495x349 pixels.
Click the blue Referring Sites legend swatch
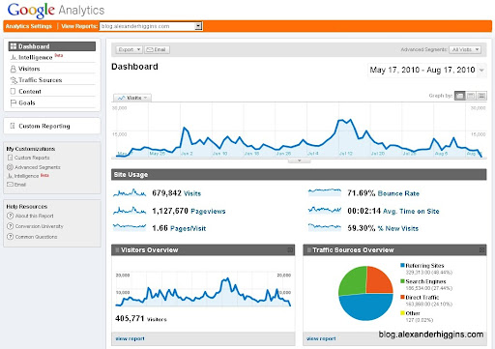tap(402, 266)
